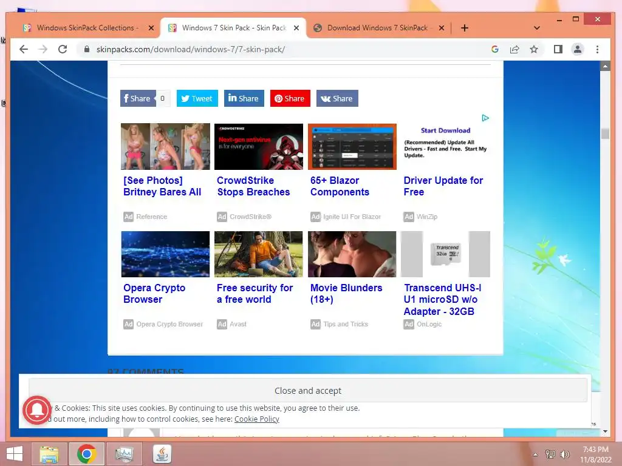Open Free security ad image
622x466 pixels.
click(x=259, y=254)
